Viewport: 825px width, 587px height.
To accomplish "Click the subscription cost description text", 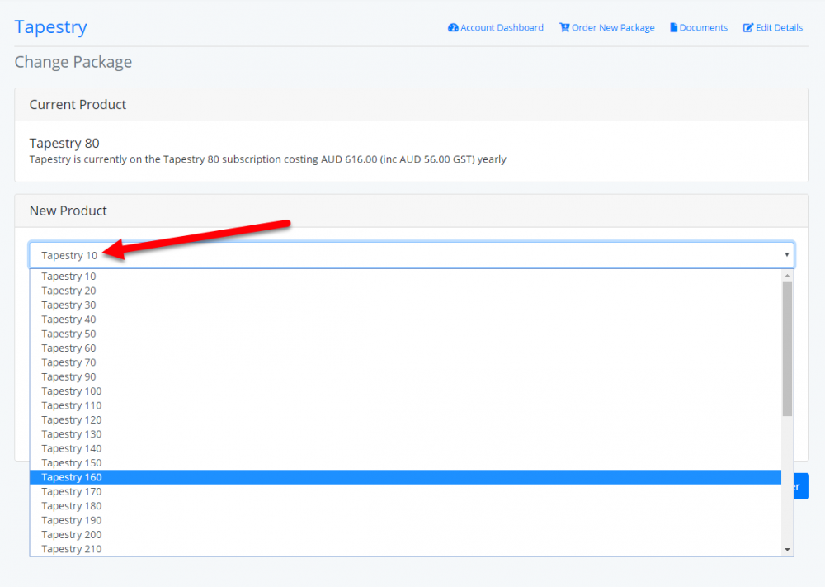I will click(268, 159).
